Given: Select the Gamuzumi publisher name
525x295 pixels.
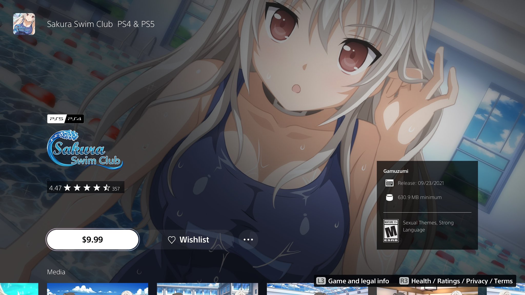Looking at the screenshot, I should point(396,171).
